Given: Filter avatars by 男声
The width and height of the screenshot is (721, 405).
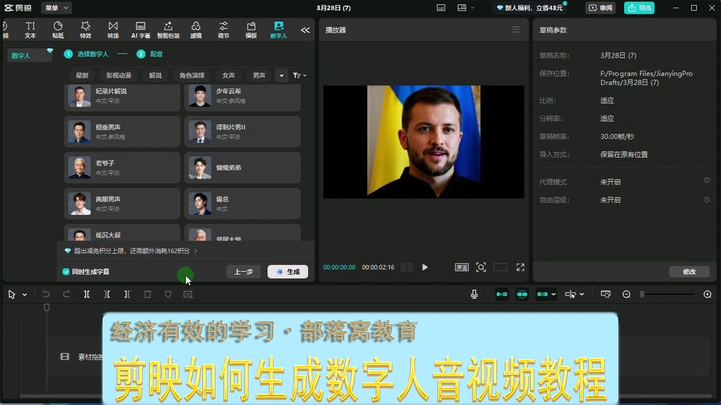Looking at the screenshot, I should click(x=259, y=75).
